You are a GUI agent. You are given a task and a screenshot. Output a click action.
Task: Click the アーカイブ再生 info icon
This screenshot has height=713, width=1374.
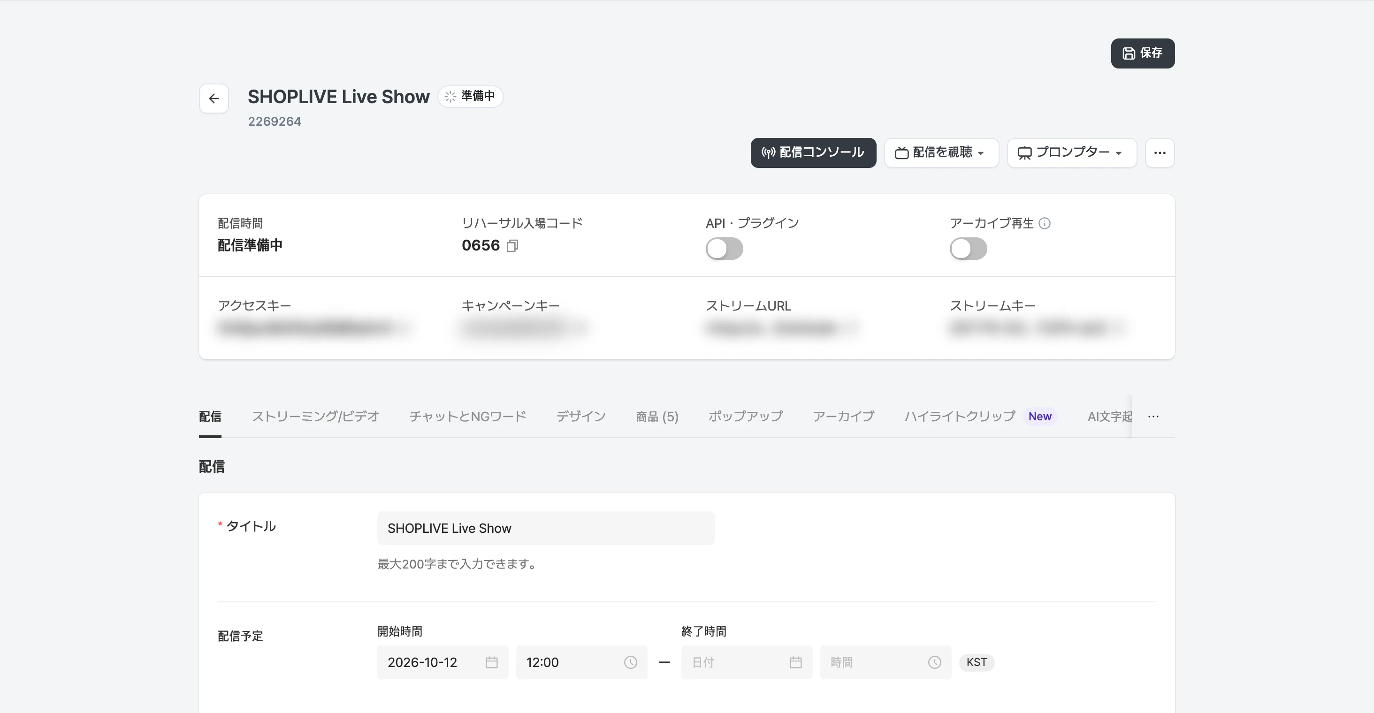(1045, 223)
